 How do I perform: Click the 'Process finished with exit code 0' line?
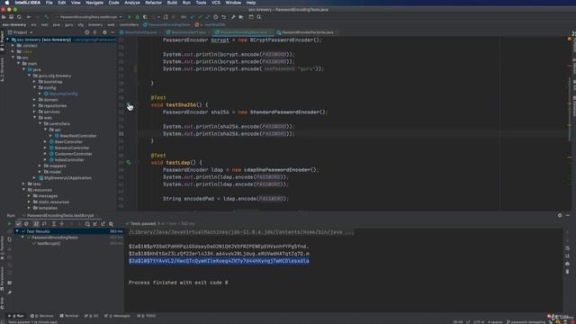tap(178, 283)
